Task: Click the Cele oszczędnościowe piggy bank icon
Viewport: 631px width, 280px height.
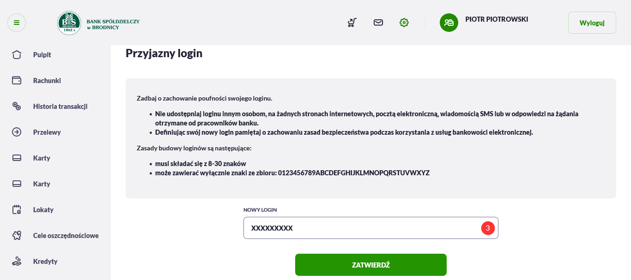Action: [x=17, y=236]
